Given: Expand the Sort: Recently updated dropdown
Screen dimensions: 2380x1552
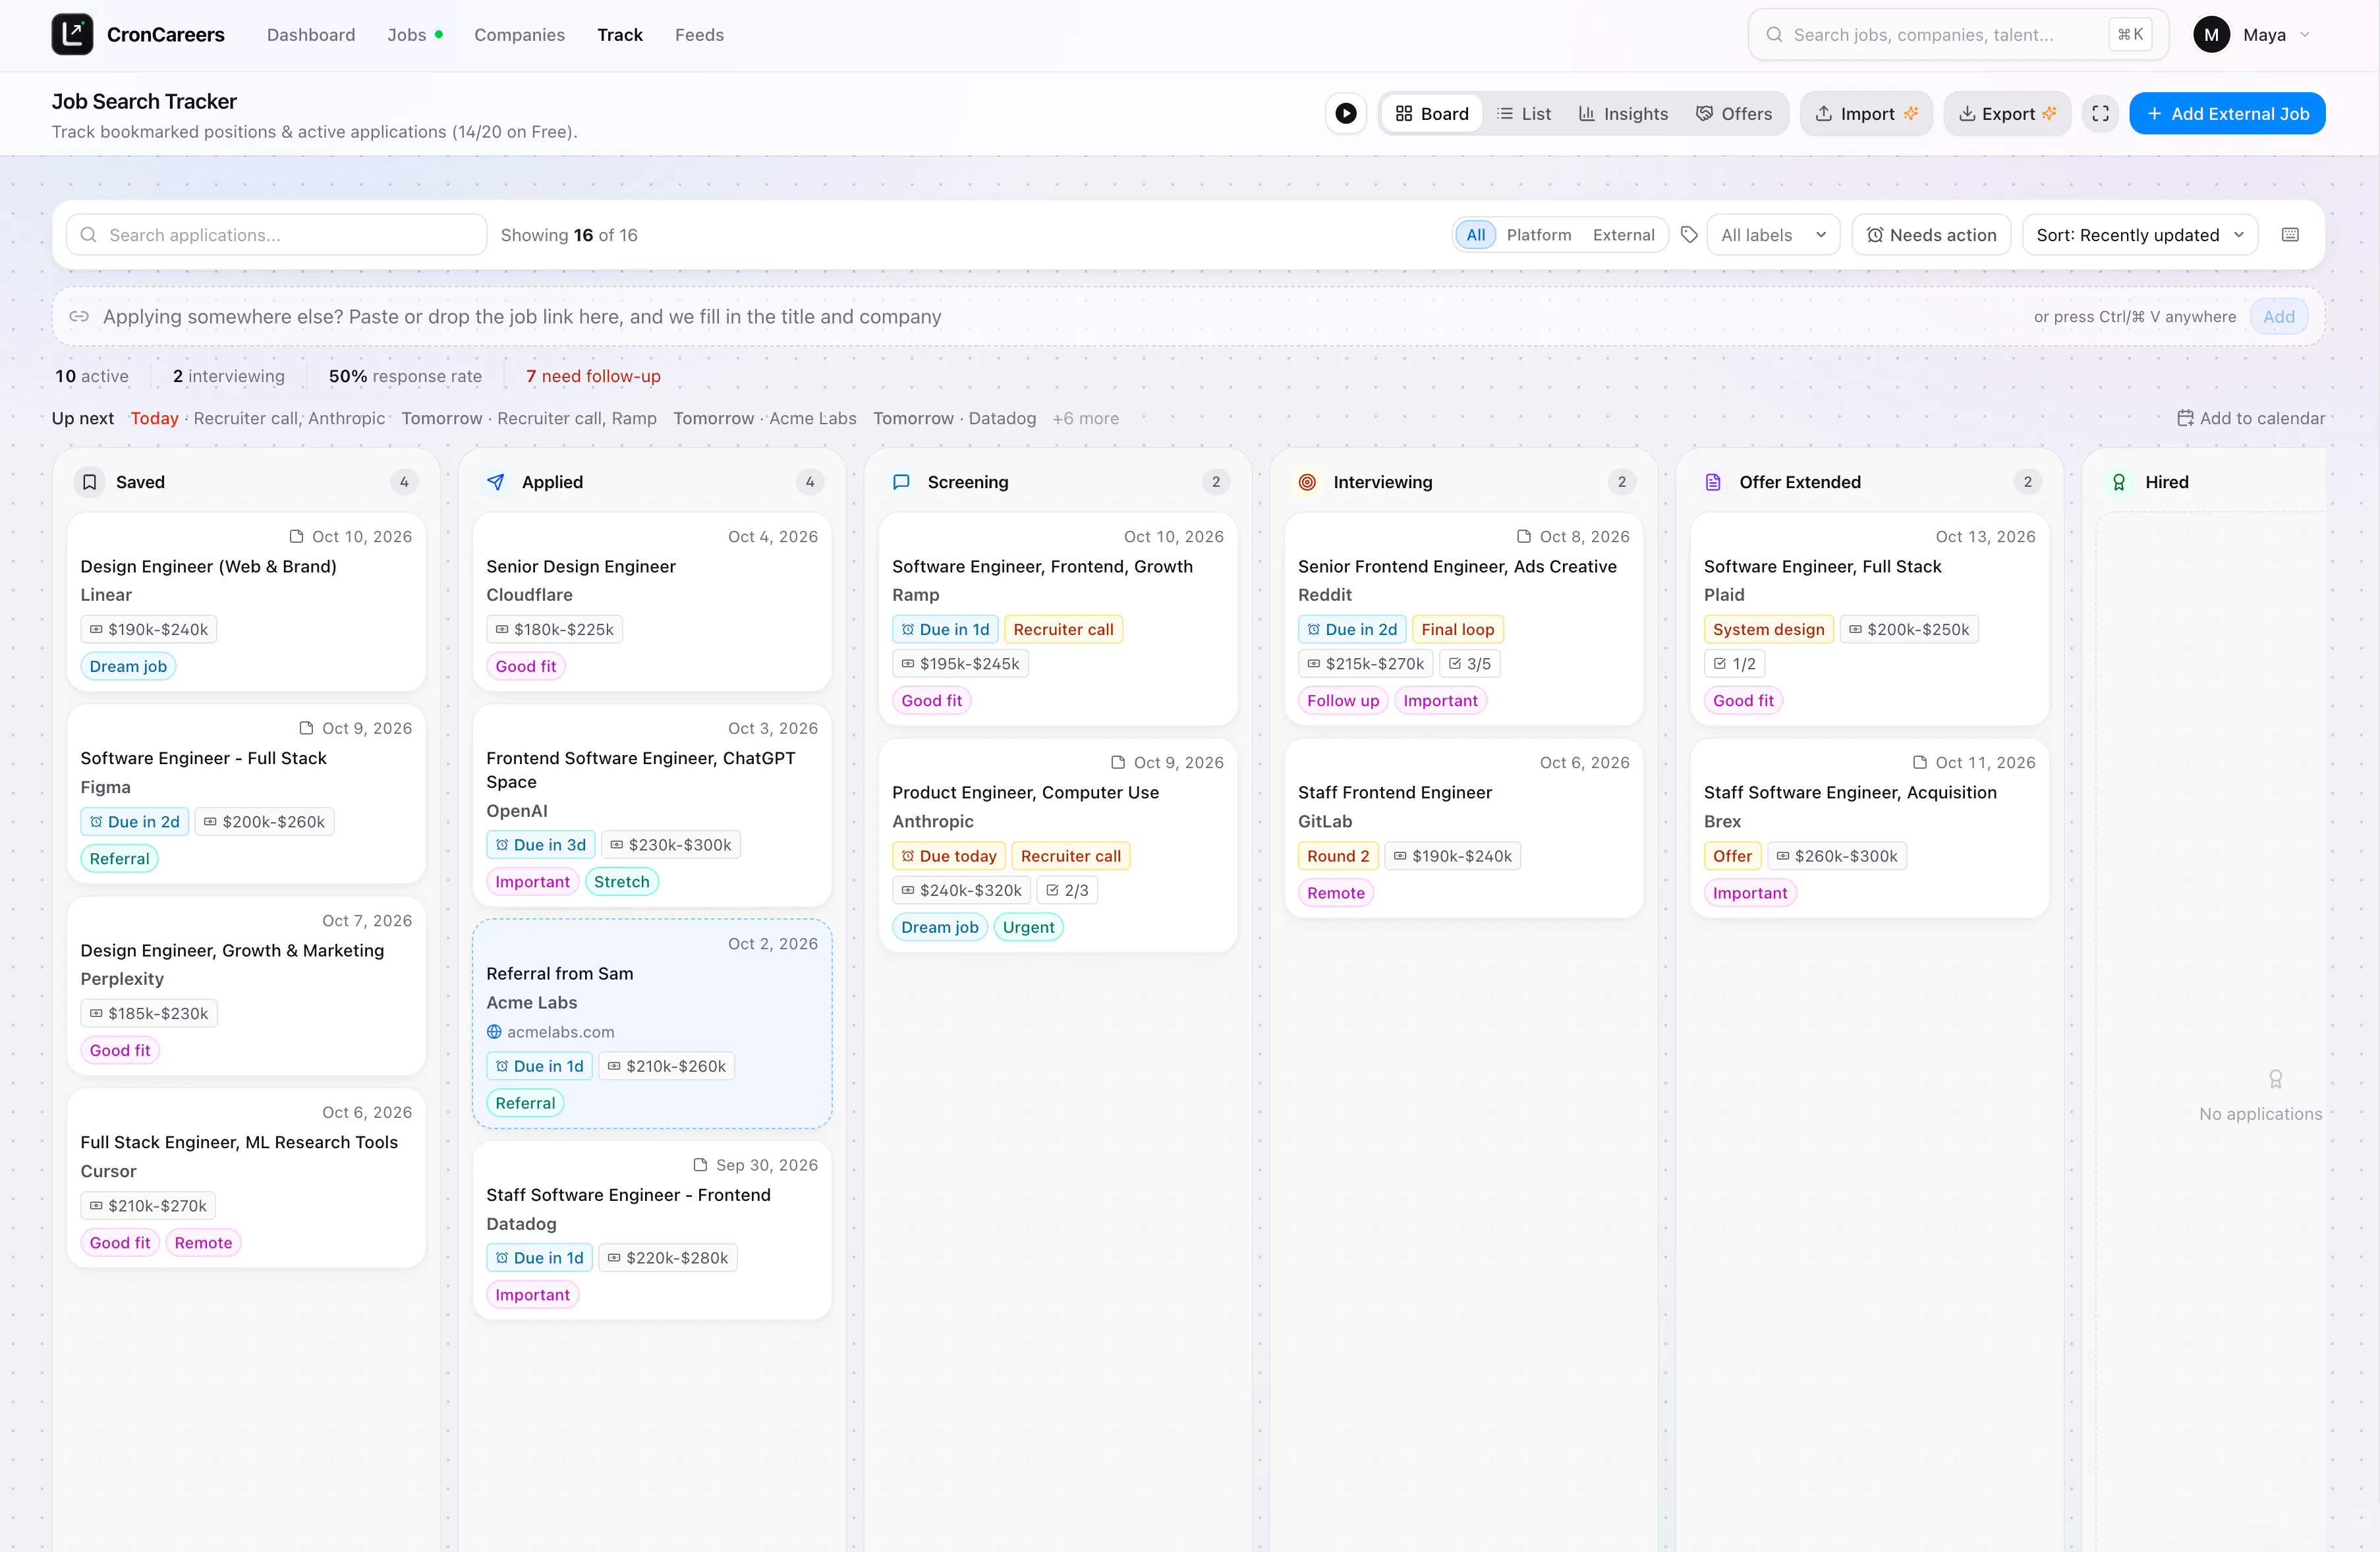Looking at the screenshot, I should (x=2139, y=235).
